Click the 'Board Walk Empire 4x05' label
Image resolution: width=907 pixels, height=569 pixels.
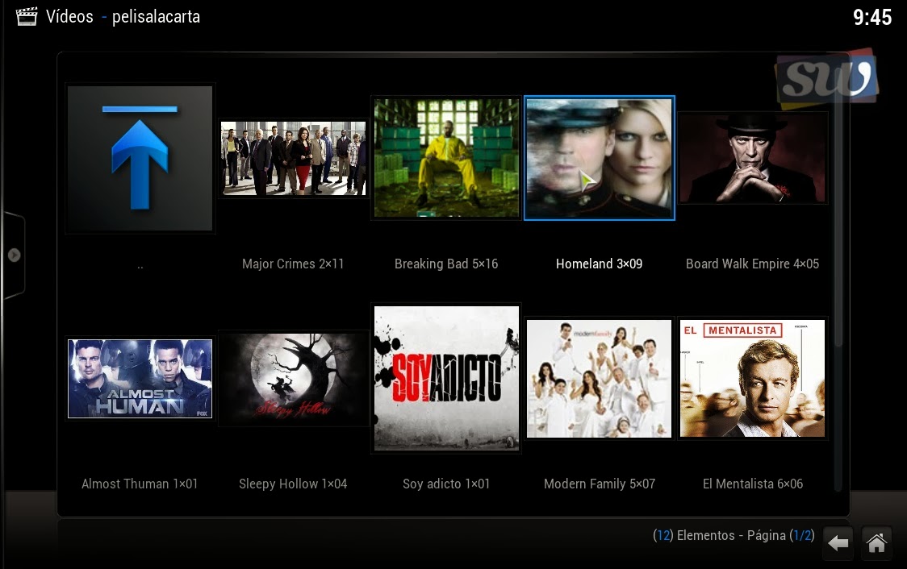752,264
